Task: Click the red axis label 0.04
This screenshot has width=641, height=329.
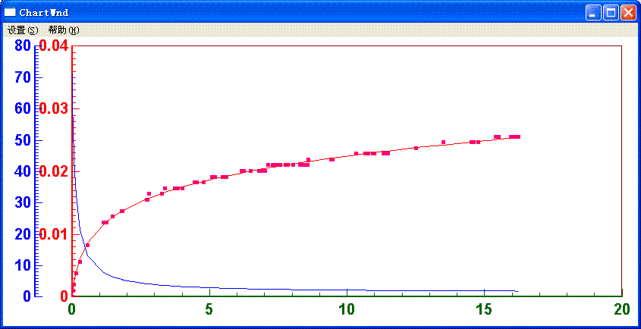Action: pos(54,45)
